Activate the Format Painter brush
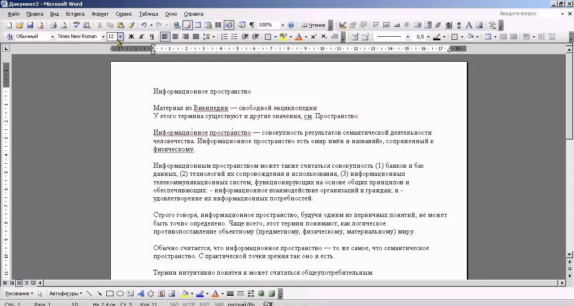 (131, 25)
